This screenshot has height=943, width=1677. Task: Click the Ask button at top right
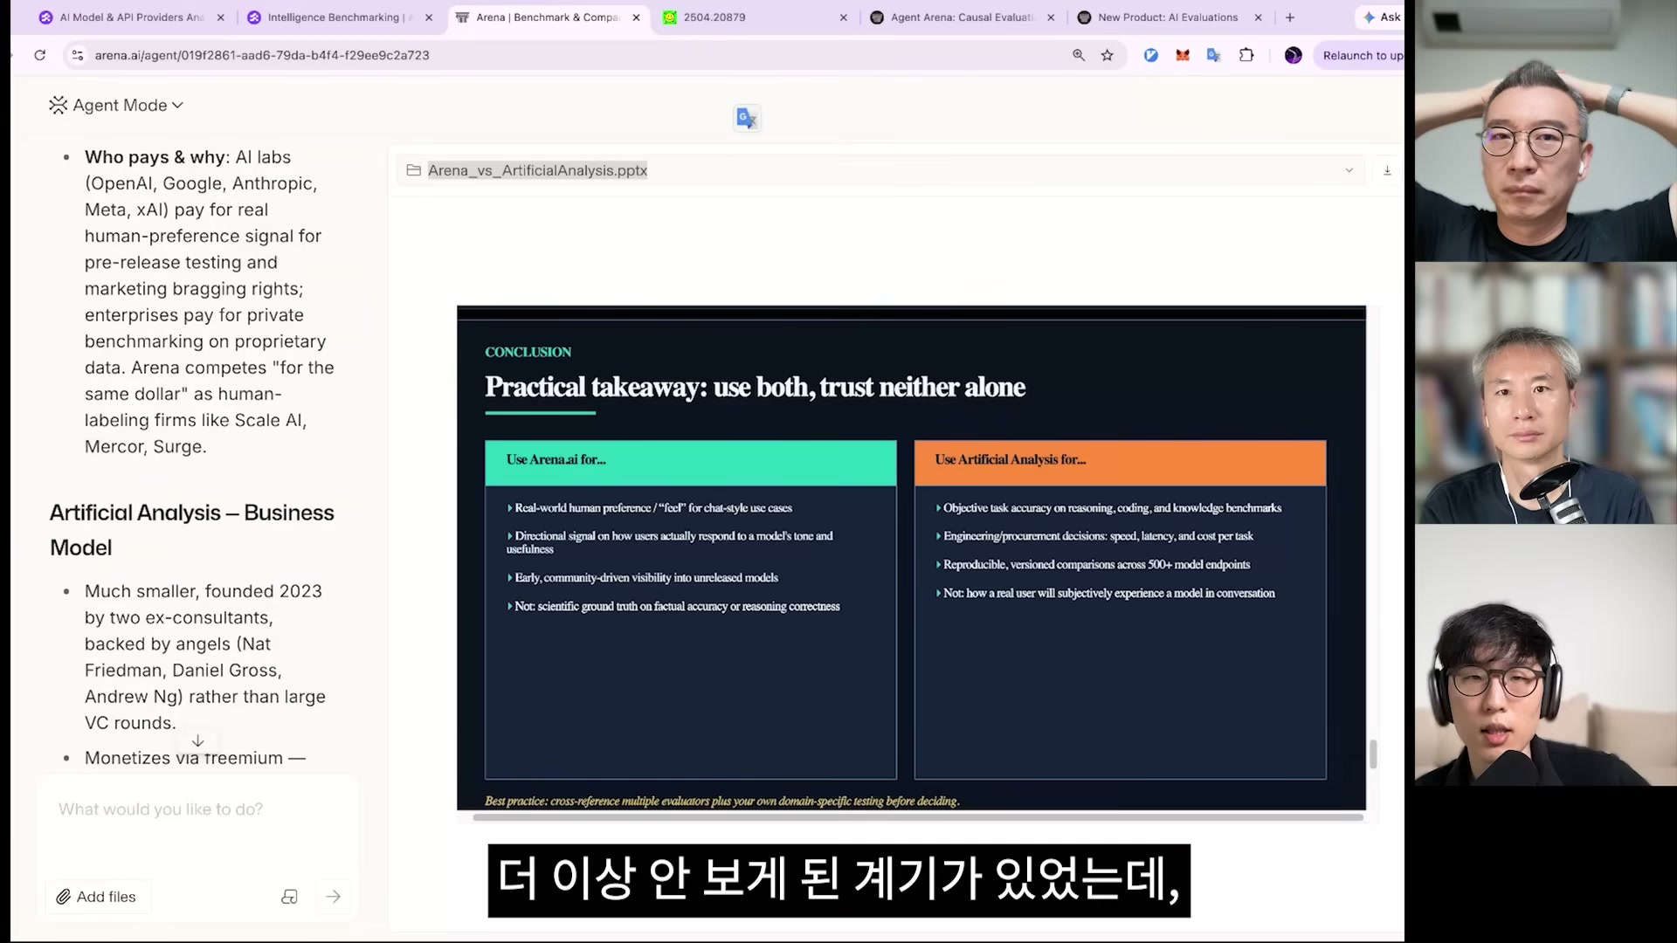(1382, 17)
